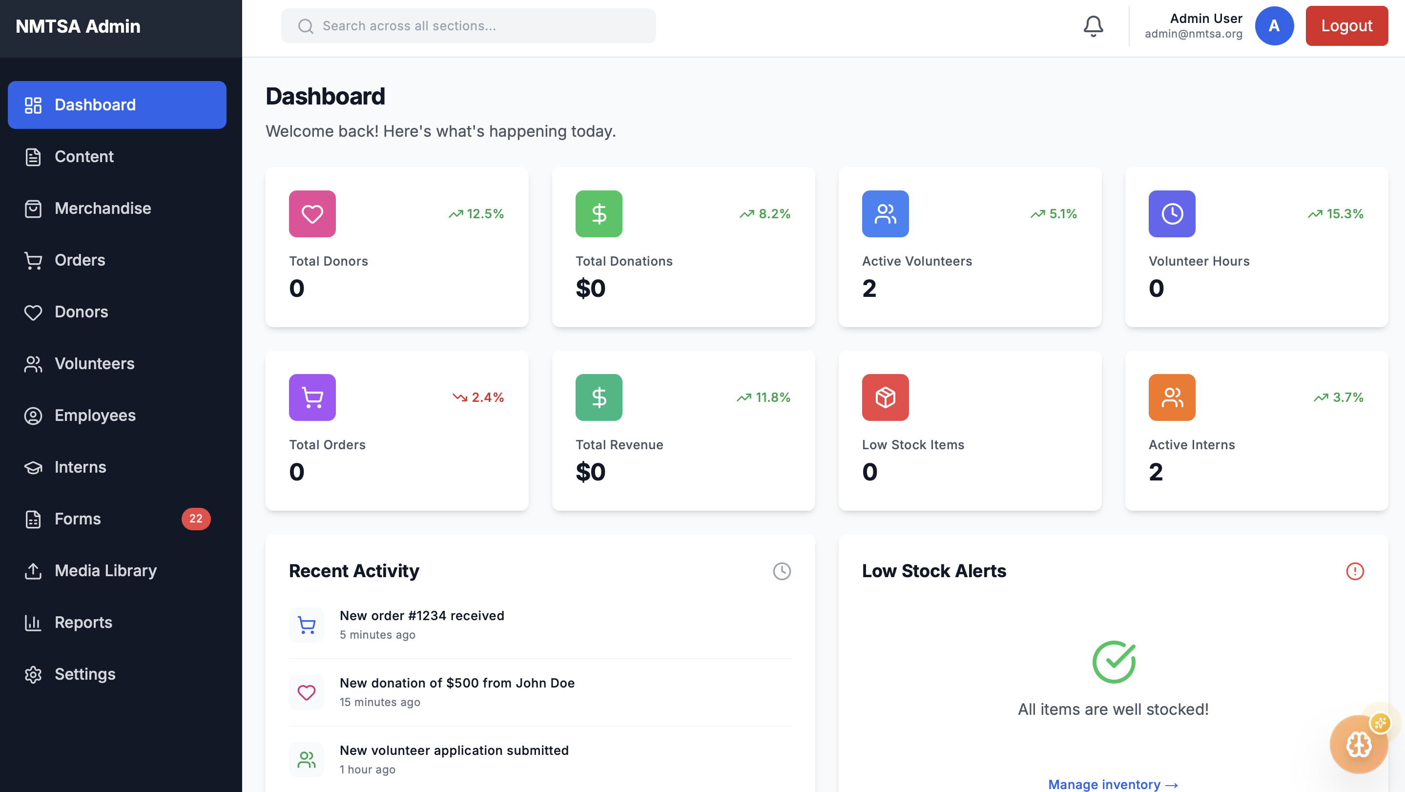Click the pink heart Total Donors icon
1405x792 pixels.
tap(312, 214)
